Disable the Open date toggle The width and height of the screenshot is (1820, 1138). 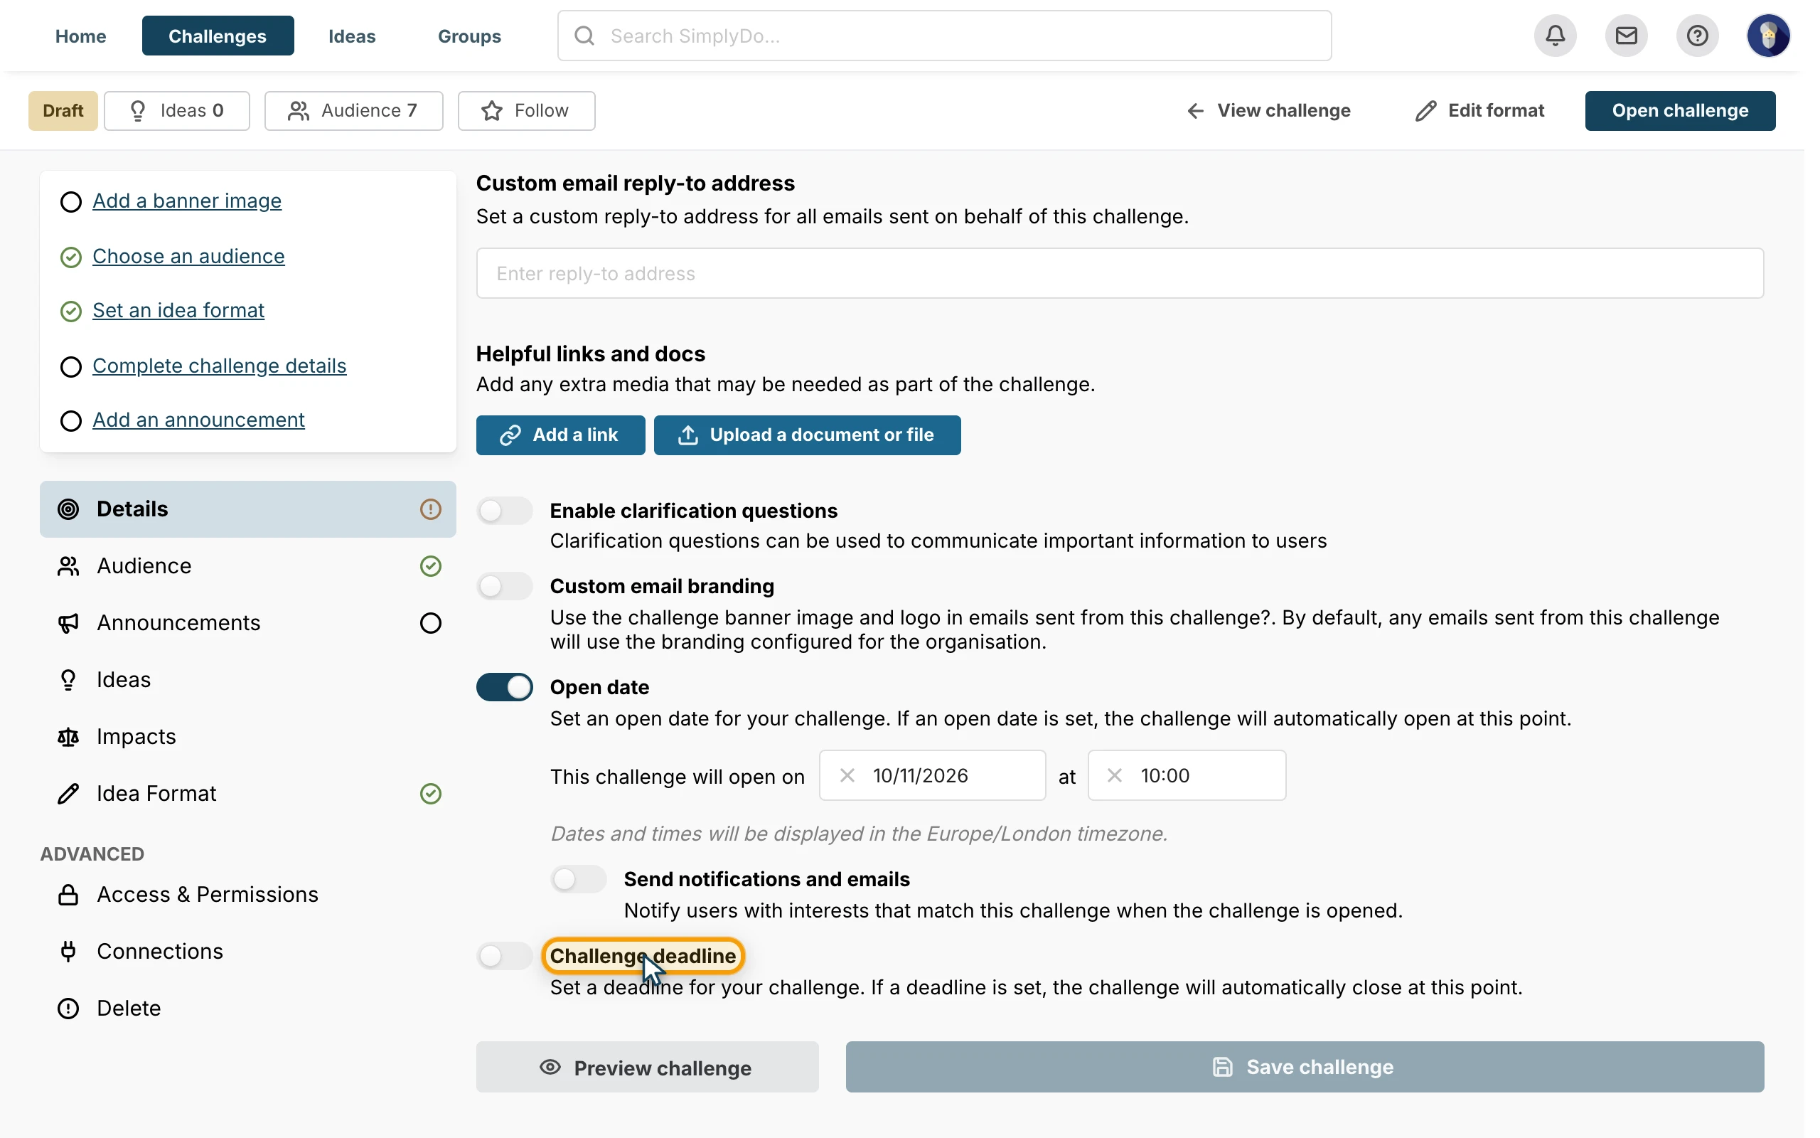click(x=505, y=687)
